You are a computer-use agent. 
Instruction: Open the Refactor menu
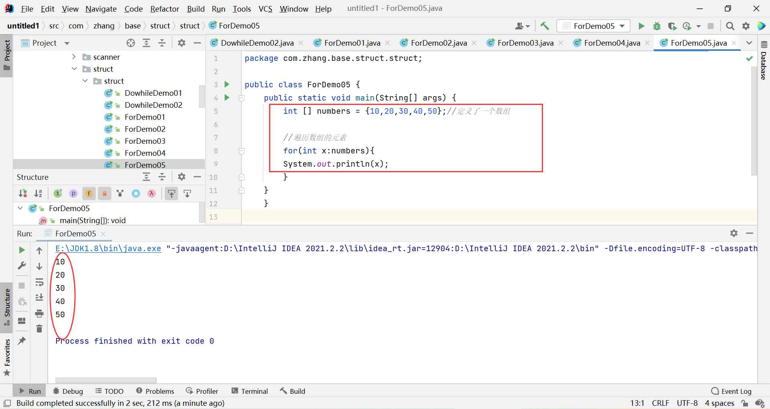[x=164, y=8]
